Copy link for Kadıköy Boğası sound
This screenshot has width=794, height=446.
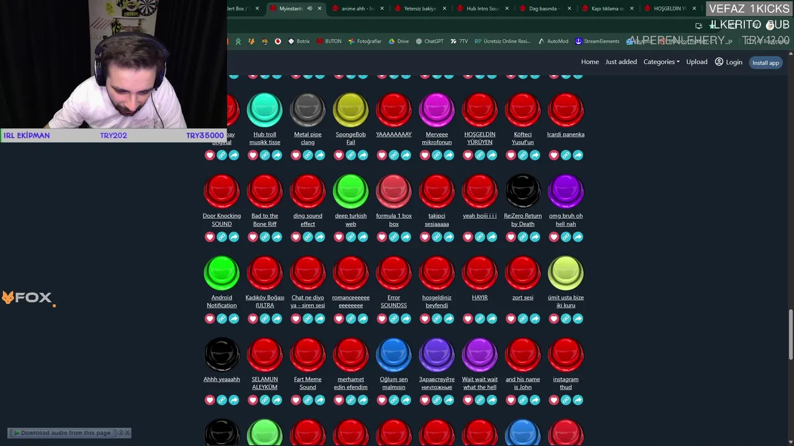pos(265,319)
